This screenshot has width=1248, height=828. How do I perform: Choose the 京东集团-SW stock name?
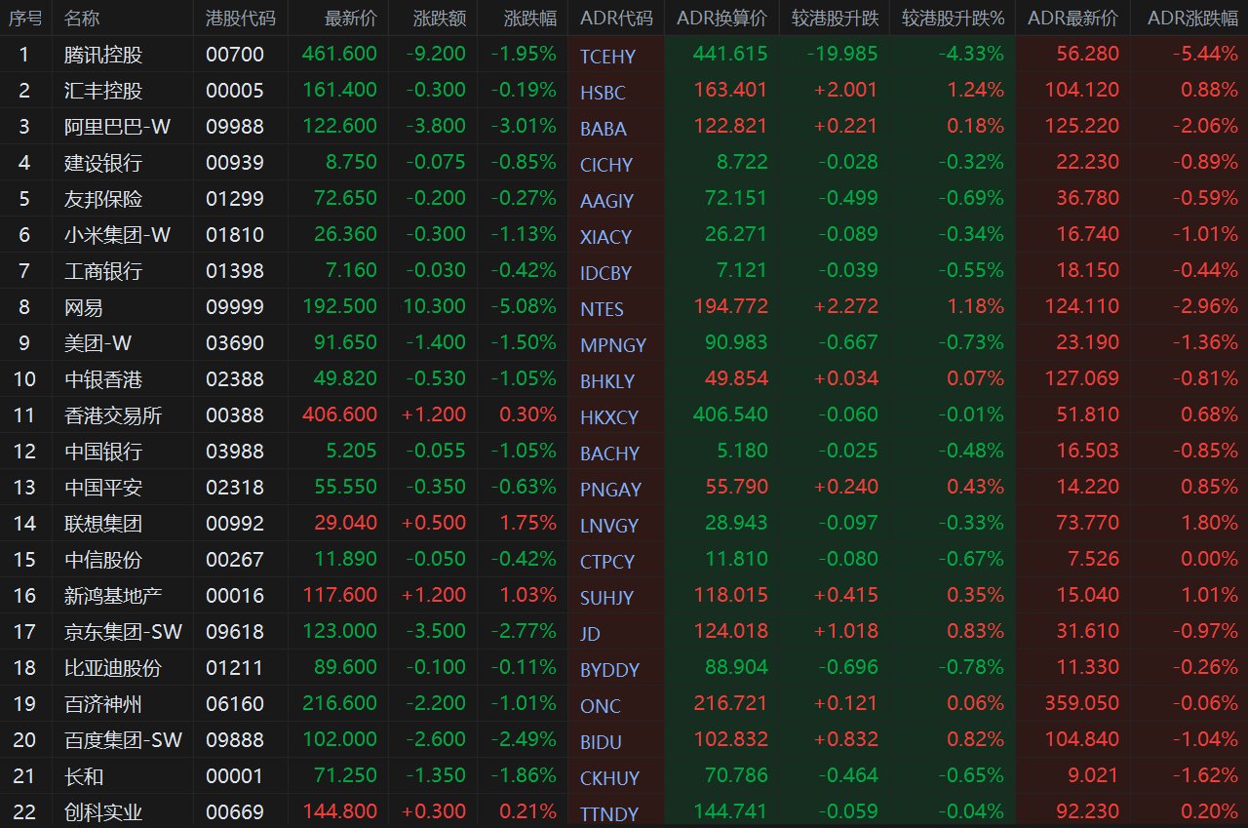(124, 632)
